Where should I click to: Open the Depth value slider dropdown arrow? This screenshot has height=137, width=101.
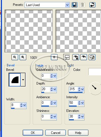click(x=55, y=89)
